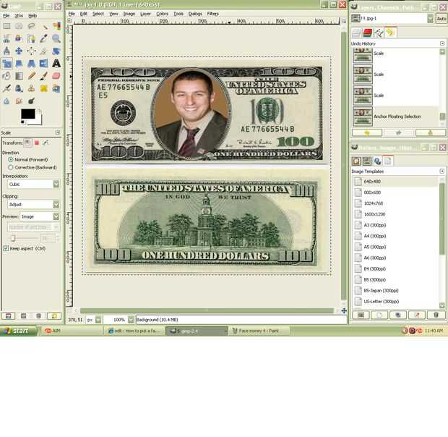Screen dimensions: 448x437
Task: Select the Move tool
Action: pyautogui.click(x=19, y=51)
